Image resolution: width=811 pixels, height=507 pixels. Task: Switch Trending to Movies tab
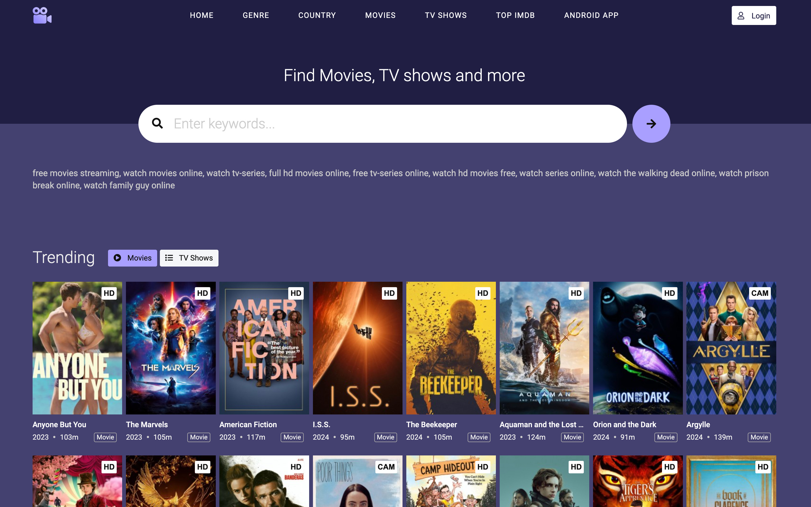point(132,258)
